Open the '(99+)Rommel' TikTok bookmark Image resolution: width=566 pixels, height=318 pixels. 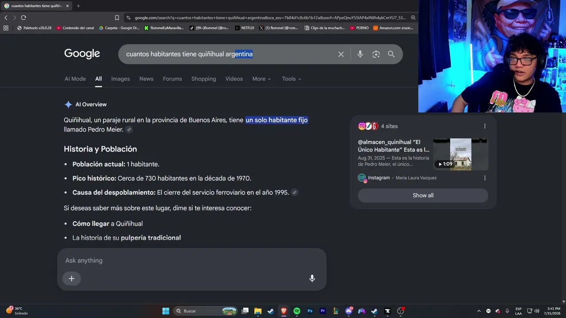pyautogui.click(x=209, y=28)
